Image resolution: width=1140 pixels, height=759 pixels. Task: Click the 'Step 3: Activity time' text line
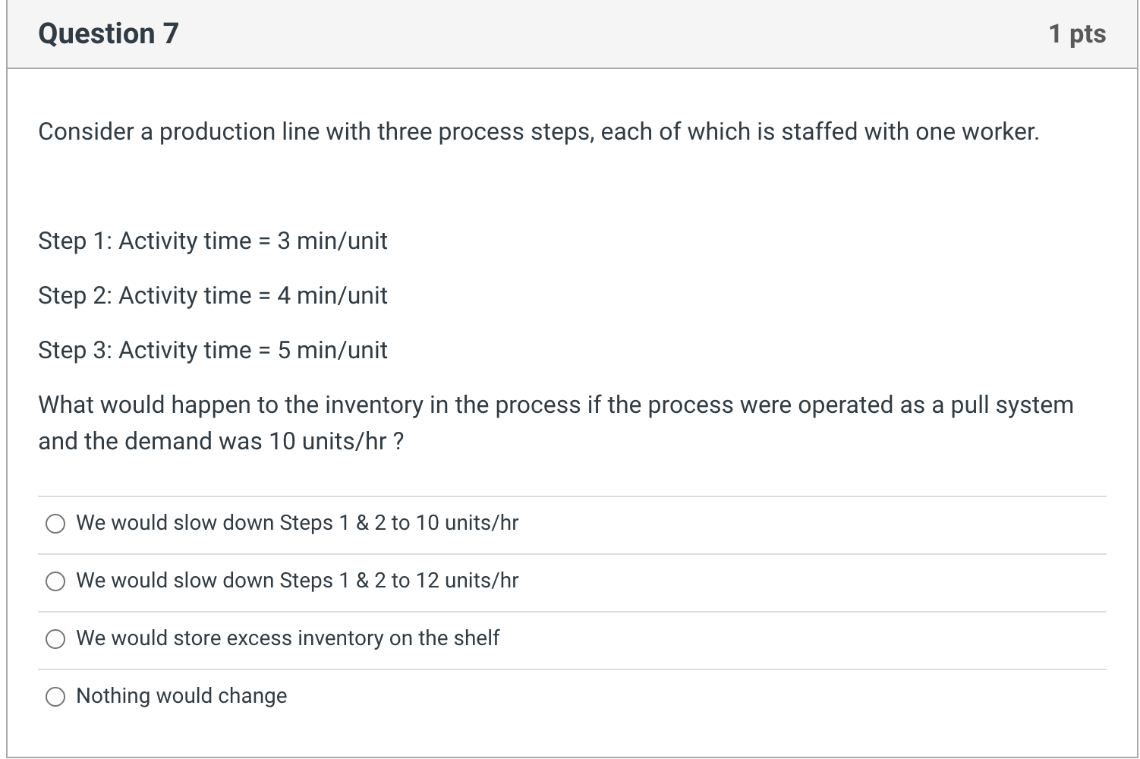(213, 350)
